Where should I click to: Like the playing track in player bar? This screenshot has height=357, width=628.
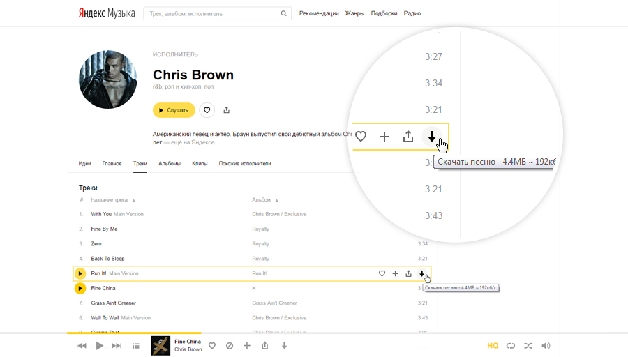(x=212, y=346)
